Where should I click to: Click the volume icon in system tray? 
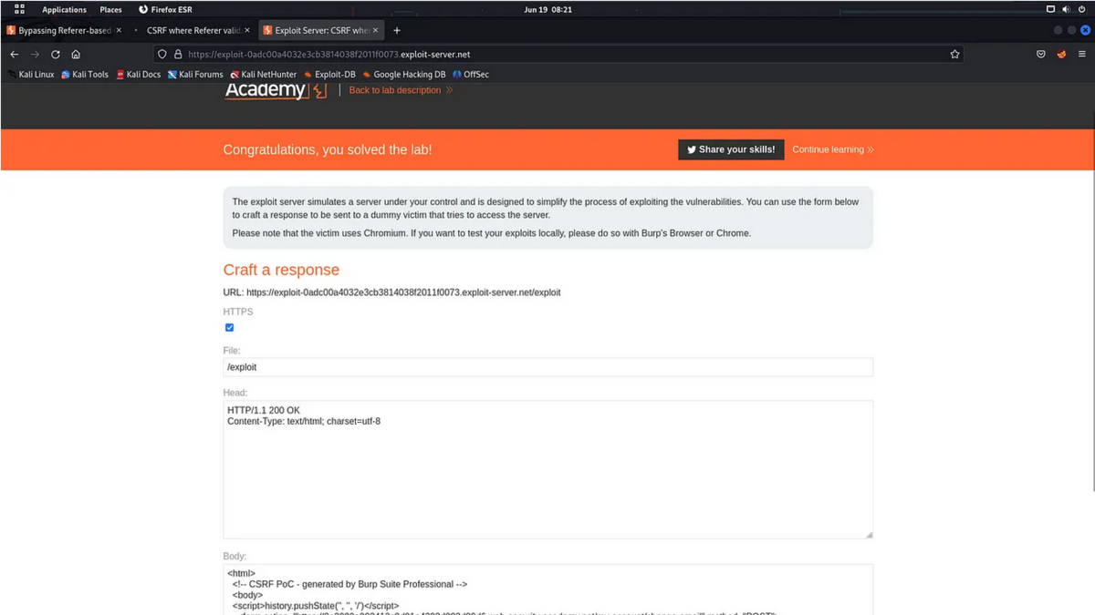point(1066,9)
